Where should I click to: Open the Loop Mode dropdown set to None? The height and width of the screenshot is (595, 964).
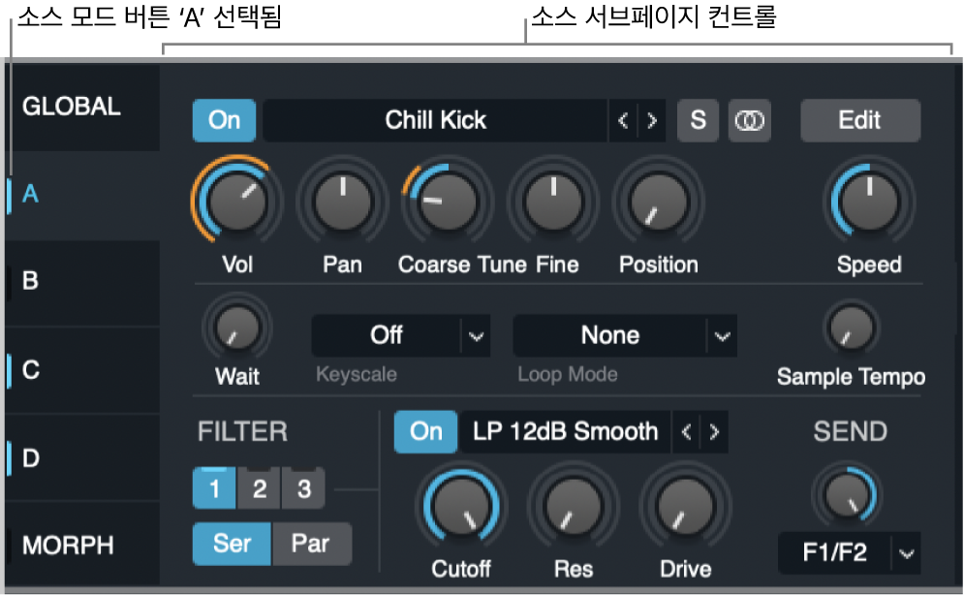[625, 335]
